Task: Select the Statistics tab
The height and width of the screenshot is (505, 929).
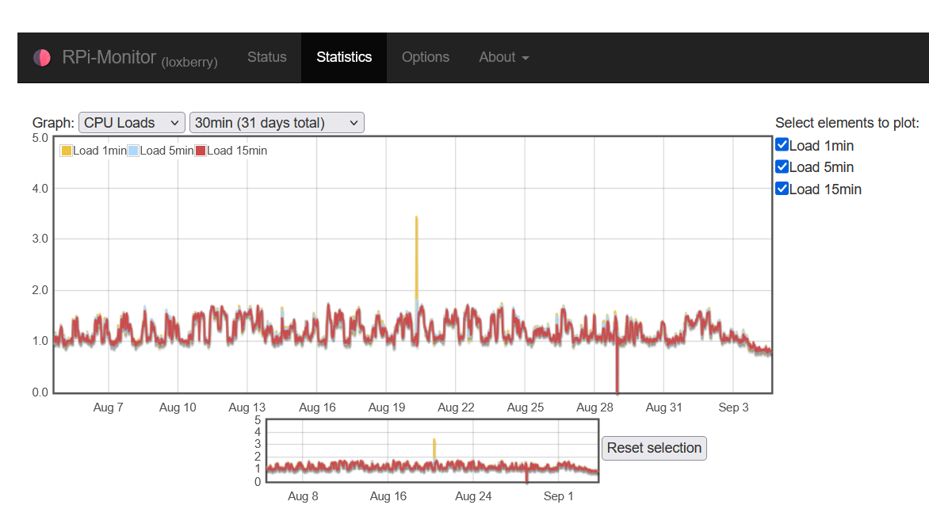Action: pos(344,57)
